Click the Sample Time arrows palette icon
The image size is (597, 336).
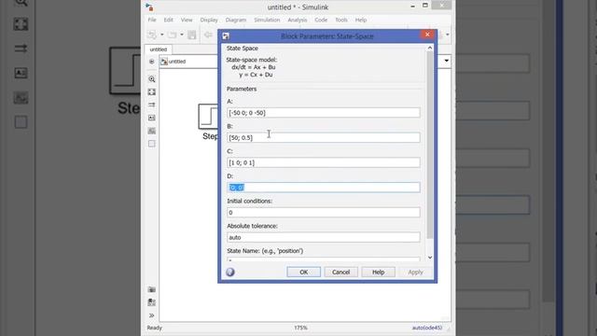[151, 105]
